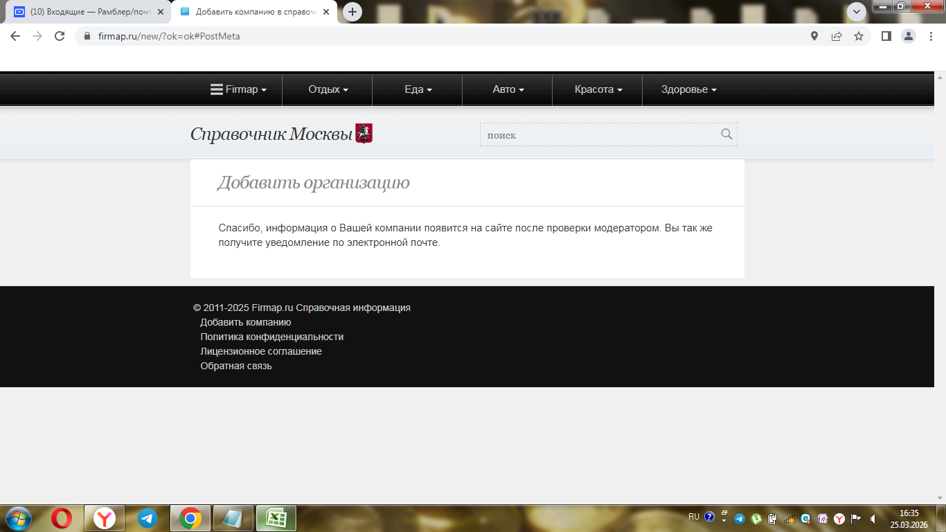Open the notepad-like app in taskbar

point(233,518)
